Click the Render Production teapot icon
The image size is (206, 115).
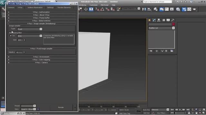point(194,9)
